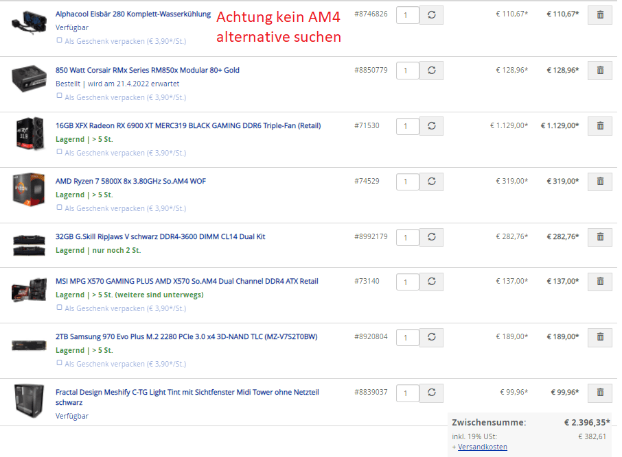Click the Samsung SSD thumbnail
The width and height of the screenshot is (622, 457).
point(29,345)
